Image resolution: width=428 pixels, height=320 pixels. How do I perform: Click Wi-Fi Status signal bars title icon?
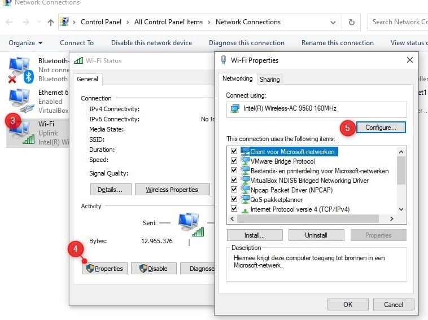click(78, 60)
